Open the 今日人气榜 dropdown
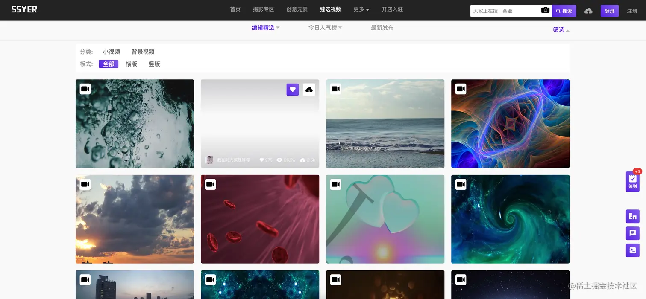Image resolution: width=646 pixels, height=299 pixels. [x=325, y=28]
